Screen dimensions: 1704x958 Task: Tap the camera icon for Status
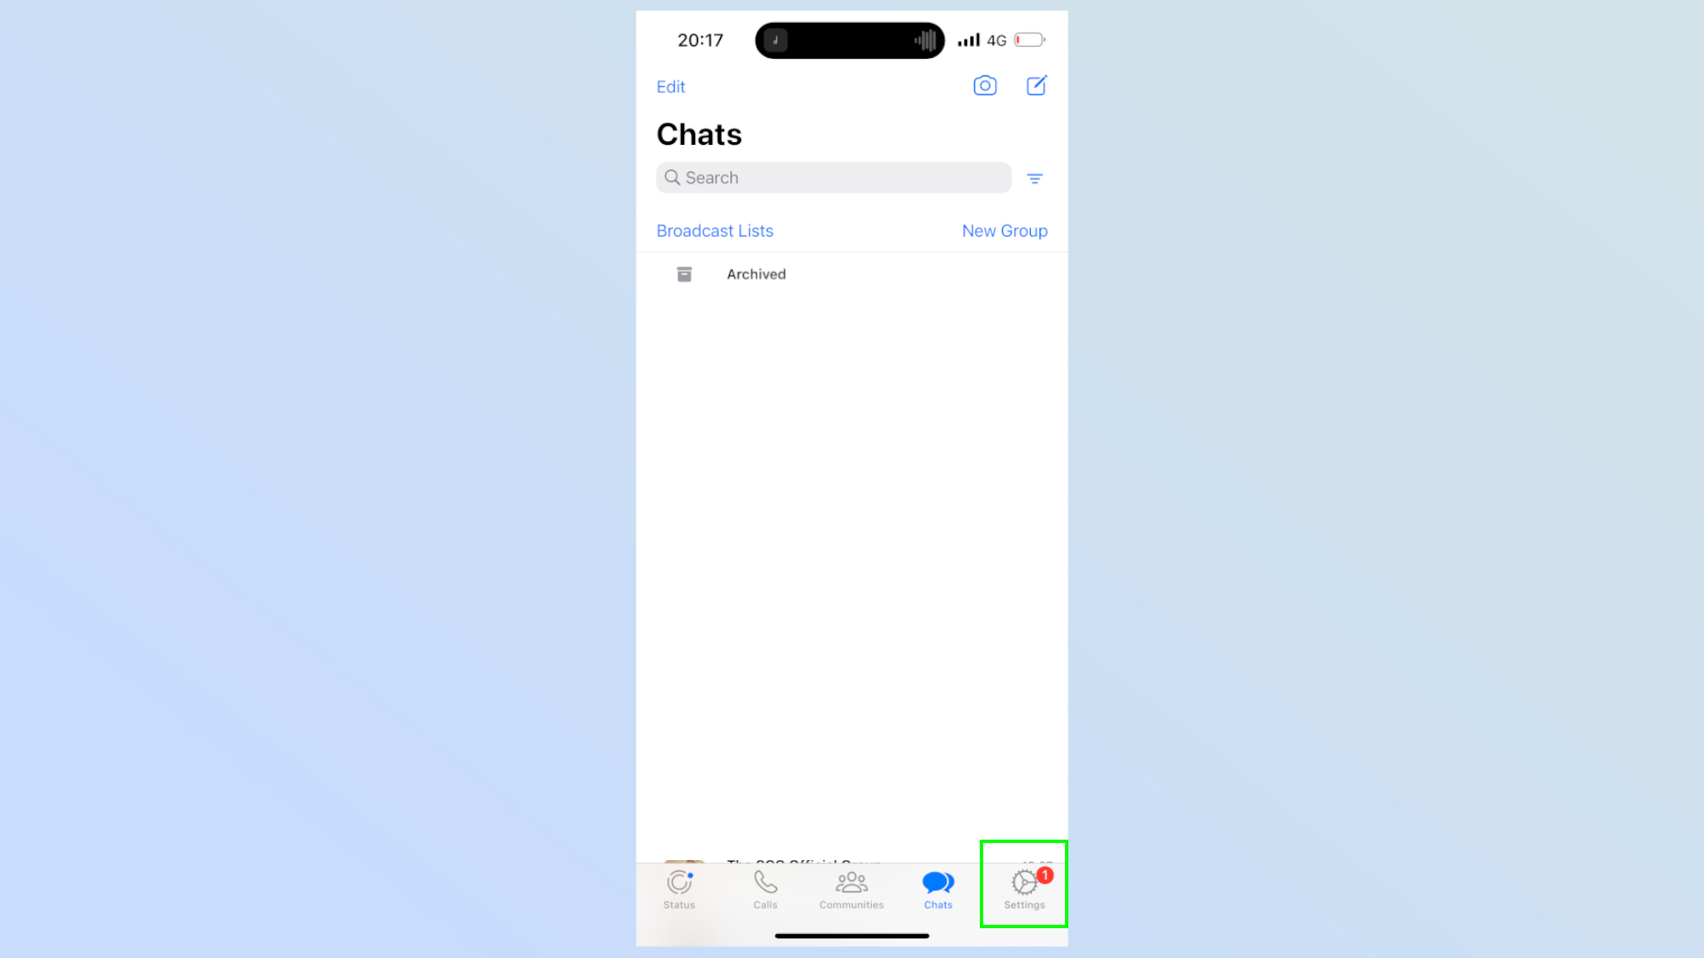(986, 85)
